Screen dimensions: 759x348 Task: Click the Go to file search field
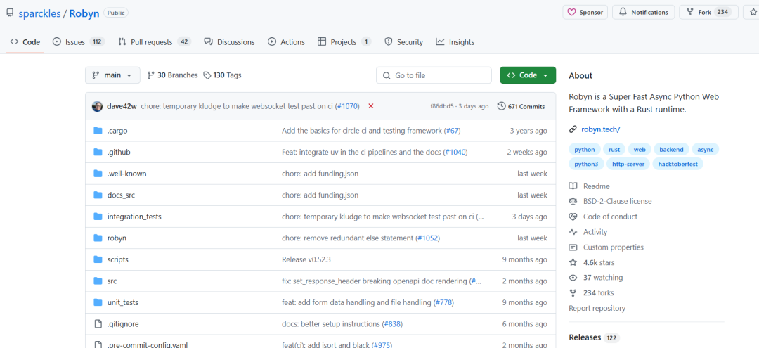click(434, 75)
